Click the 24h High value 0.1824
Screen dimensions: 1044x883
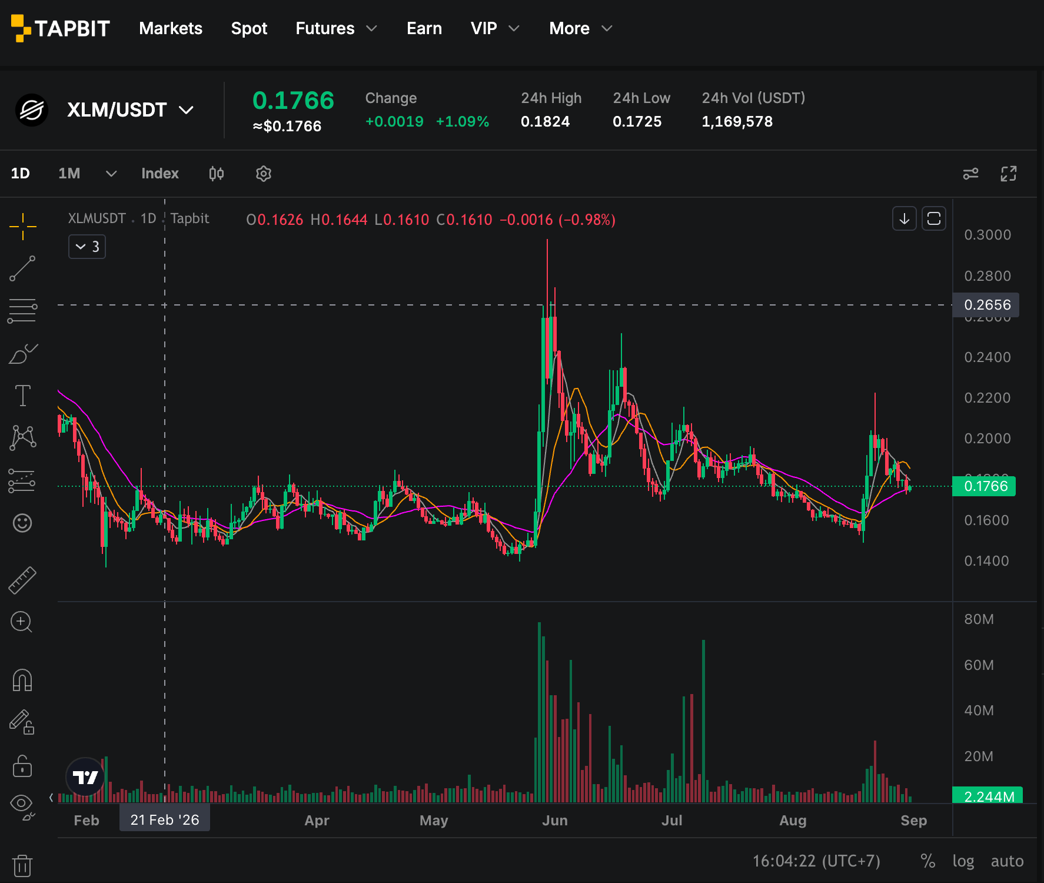pos(546,122)
